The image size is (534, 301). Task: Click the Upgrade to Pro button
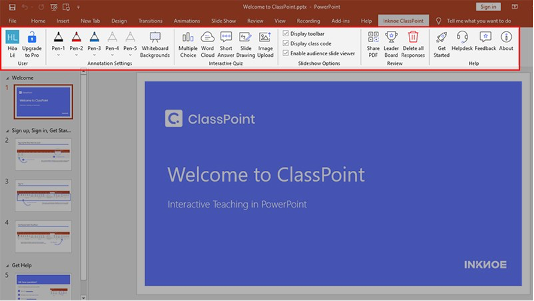pos(32,44)
